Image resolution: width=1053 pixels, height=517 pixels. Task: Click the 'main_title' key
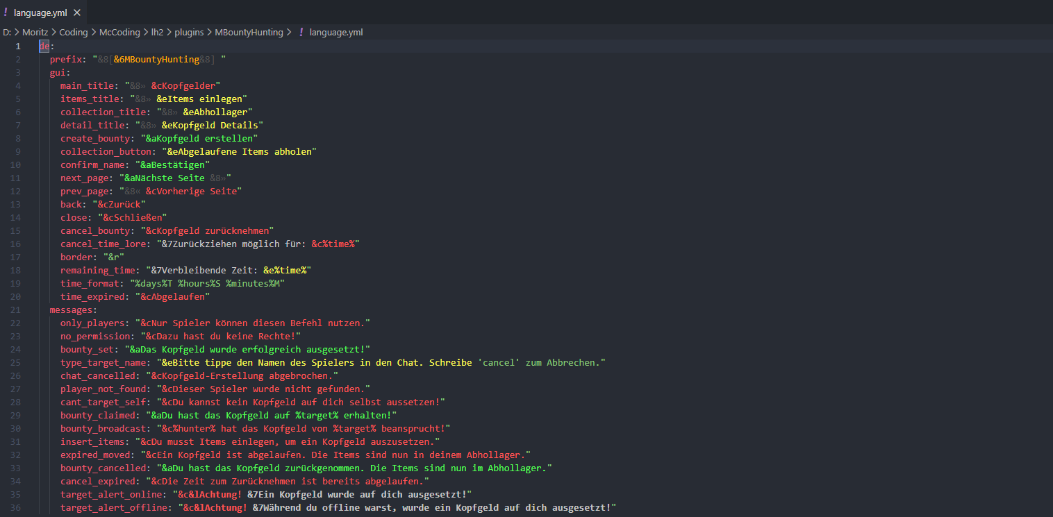87,85
